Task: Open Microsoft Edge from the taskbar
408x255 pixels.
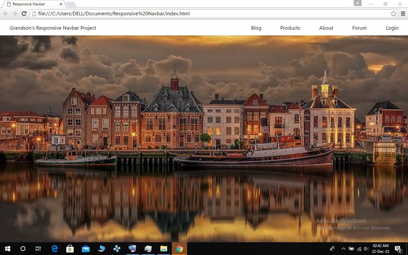Action: (54, 249)
